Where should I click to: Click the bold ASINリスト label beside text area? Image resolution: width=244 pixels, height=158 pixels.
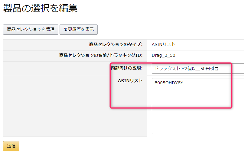(x=130, y=80)
